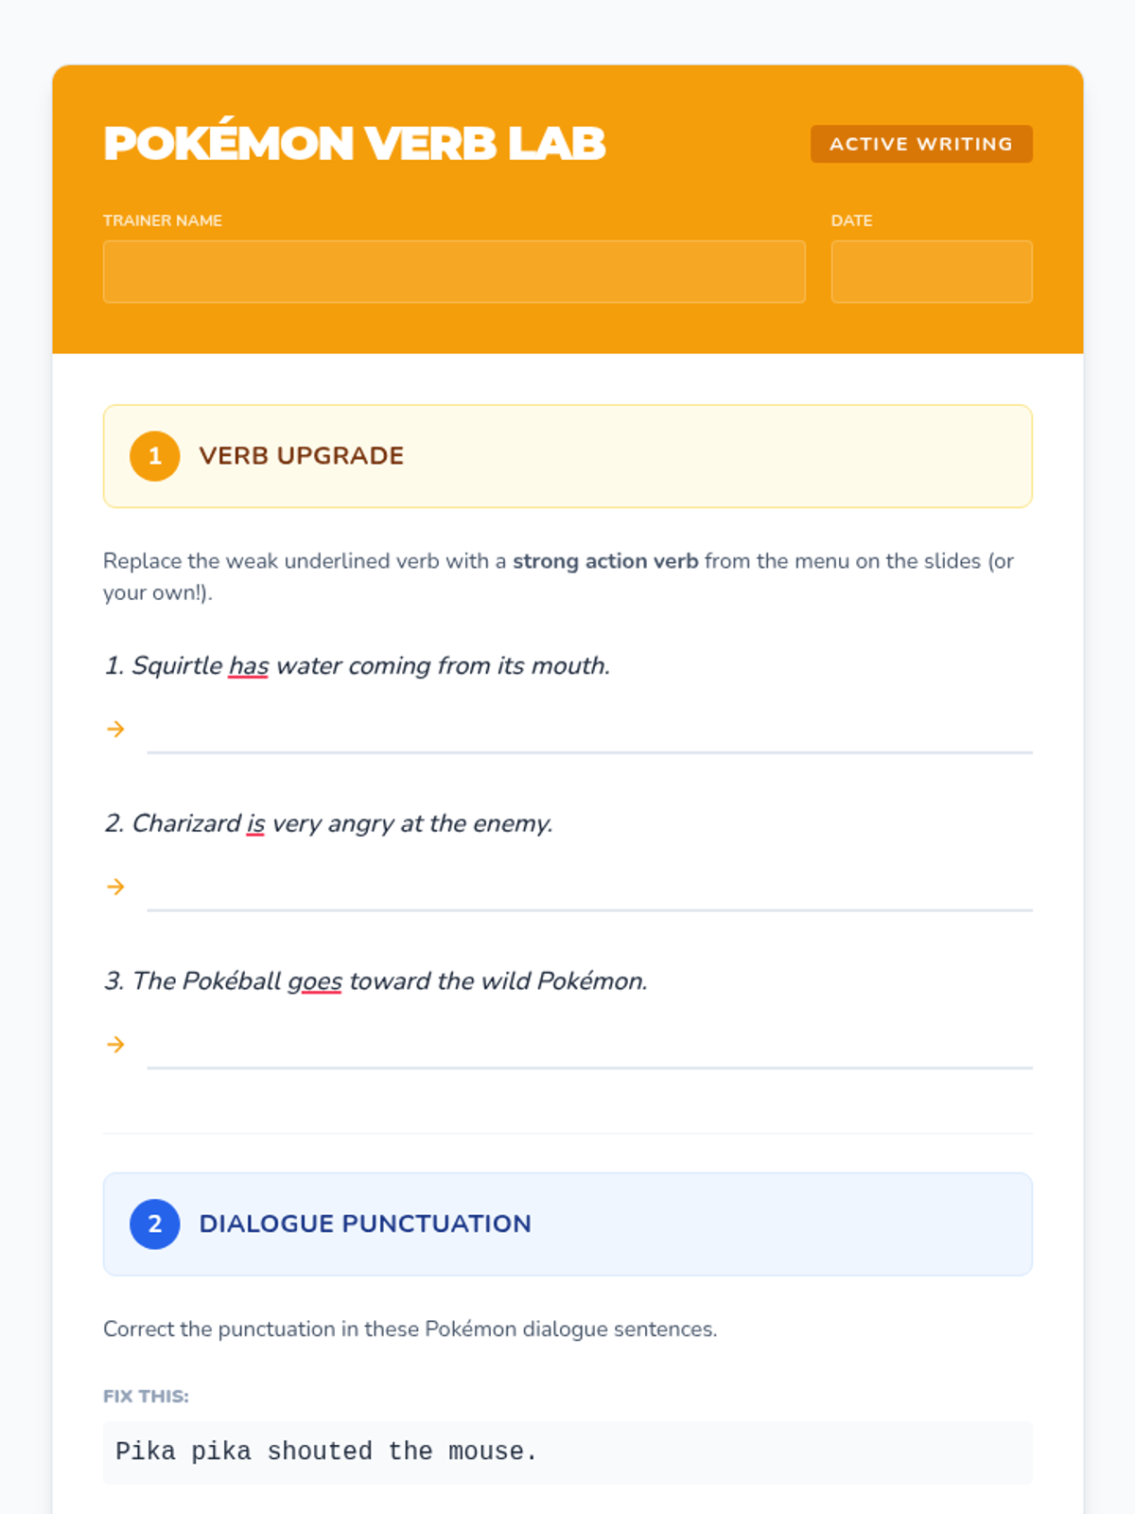
Task: Click the underlined verb "is"
Action: [x=255, y=824]
